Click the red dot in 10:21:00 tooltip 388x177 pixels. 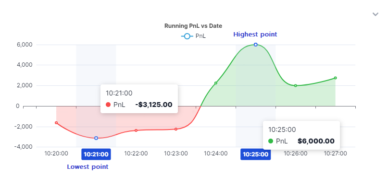(x=108, y=105)
